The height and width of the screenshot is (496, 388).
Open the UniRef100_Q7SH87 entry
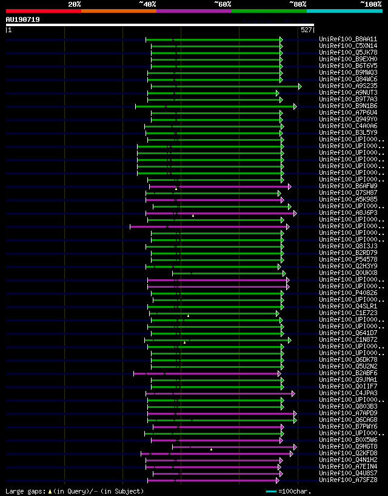coord(348,192)
